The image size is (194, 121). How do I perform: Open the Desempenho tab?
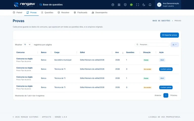(100, 12)
